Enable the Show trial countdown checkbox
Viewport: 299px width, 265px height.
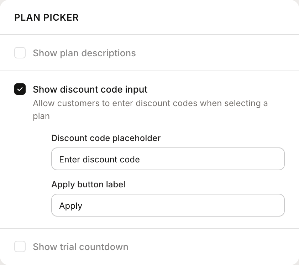pyautogui.click(x=20, y=246)
